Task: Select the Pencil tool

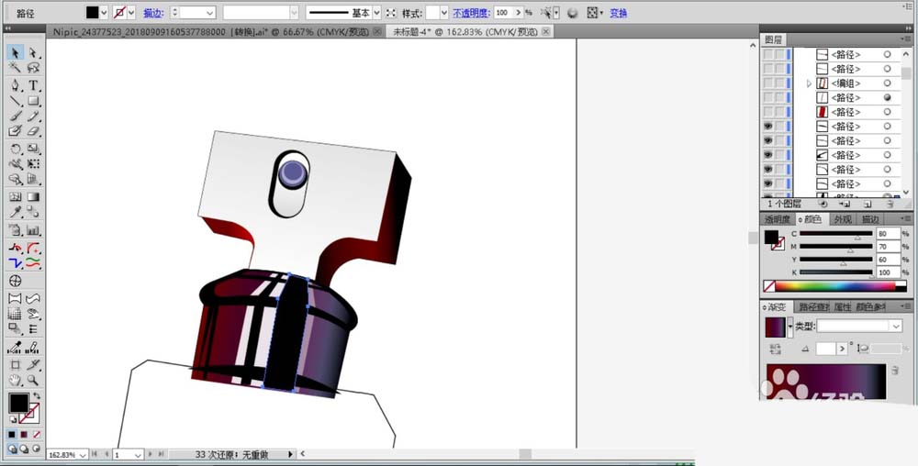Action: pyautogui.click(x=33, y=116)
